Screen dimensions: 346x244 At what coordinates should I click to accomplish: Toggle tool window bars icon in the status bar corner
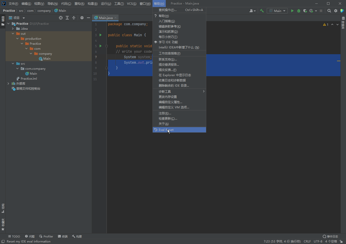pyautogui.click(x=3, y=242)
